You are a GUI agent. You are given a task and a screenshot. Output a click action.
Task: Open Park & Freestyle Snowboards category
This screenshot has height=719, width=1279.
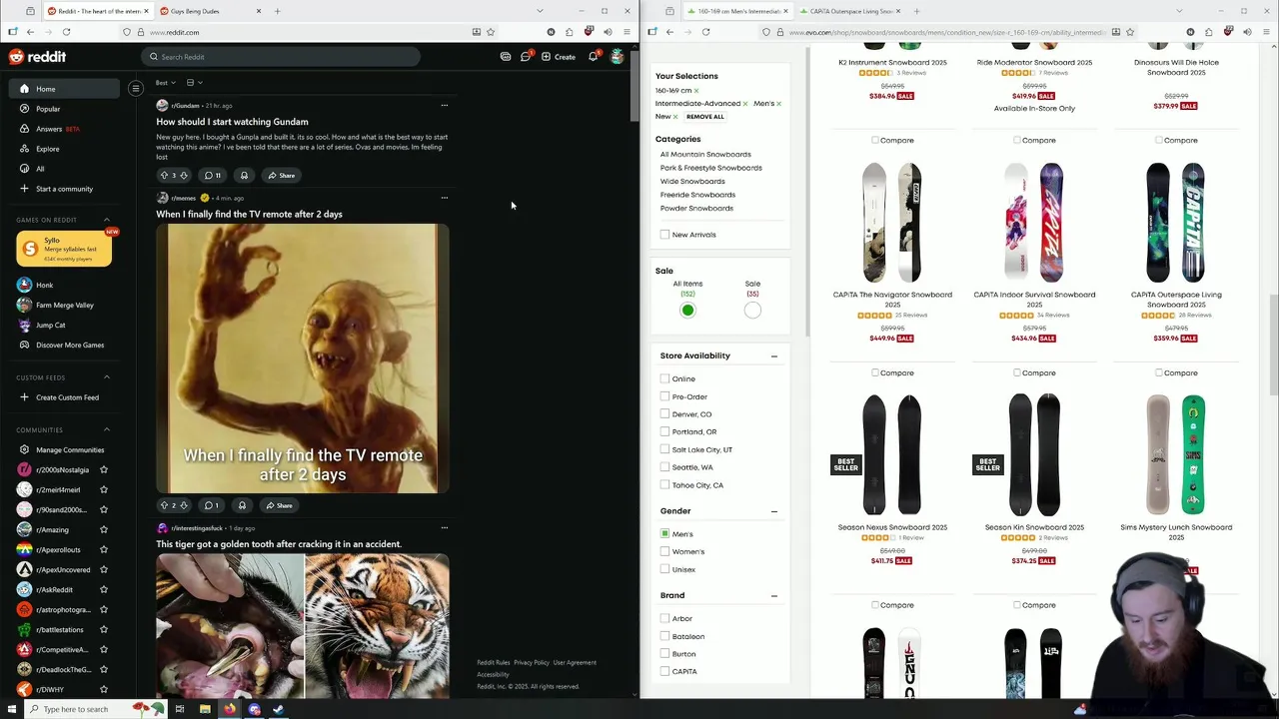[x=710, y=168]
